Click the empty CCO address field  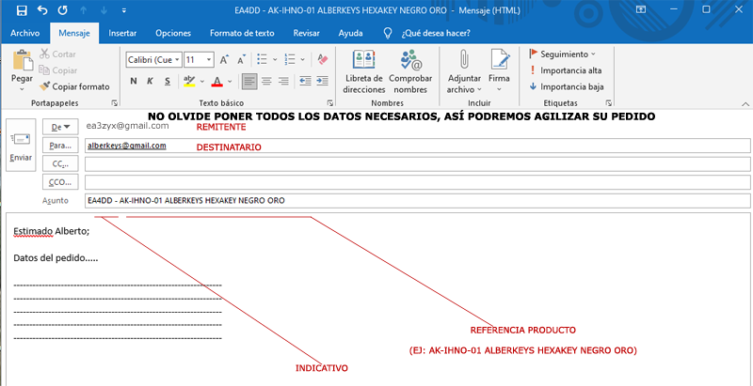[418, 182]
